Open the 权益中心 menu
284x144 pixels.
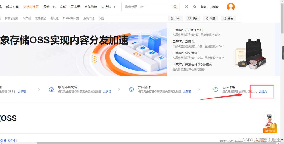coord(49,7)
